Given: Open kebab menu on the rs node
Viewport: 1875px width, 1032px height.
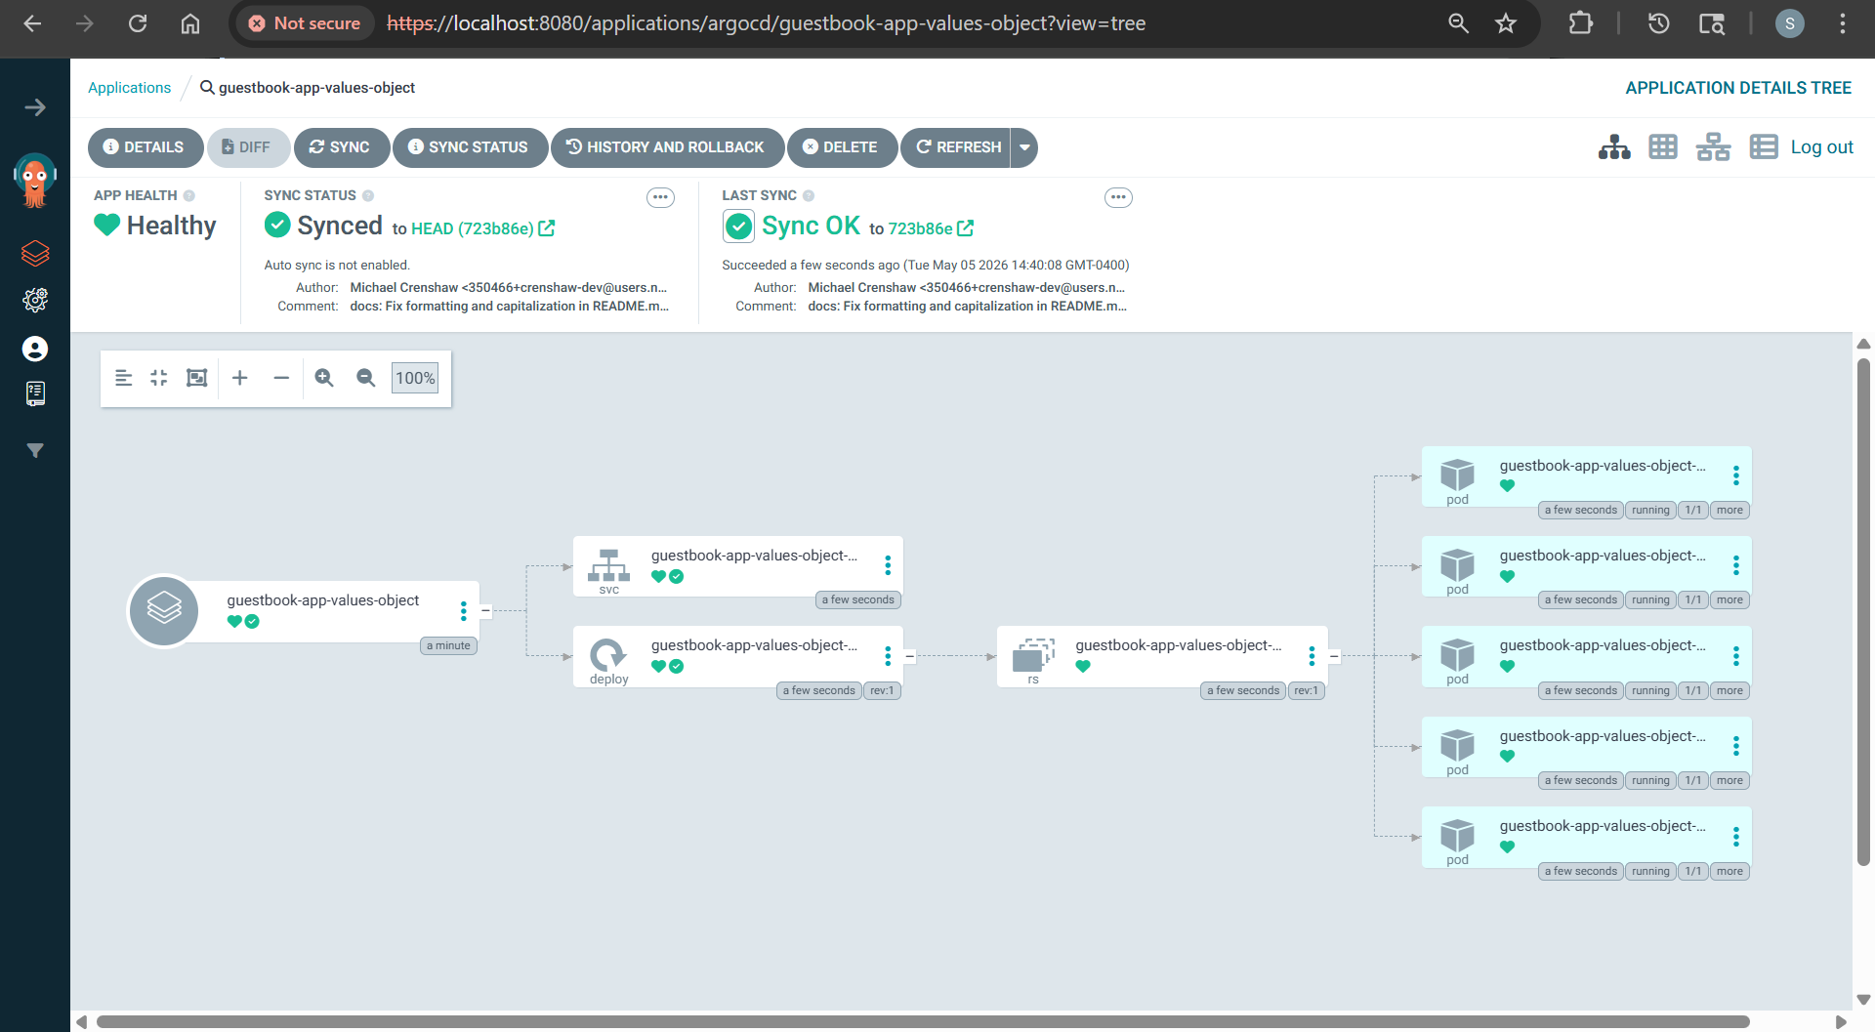Looking at the screenshot, I should (1312, 655).
